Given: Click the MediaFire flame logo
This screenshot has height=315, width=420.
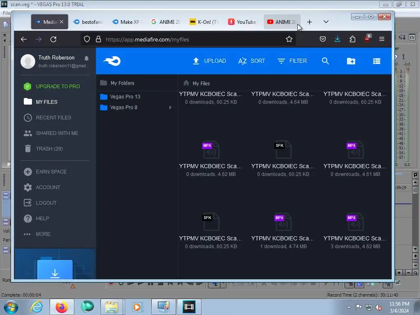Looking at the screenshot, I should click(x=112, y=61).
